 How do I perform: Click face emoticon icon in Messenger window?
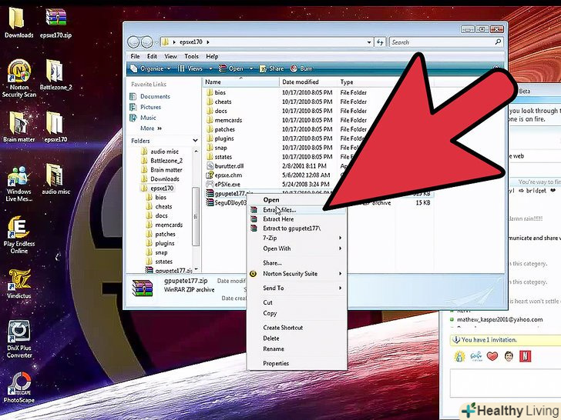[509, 356]
